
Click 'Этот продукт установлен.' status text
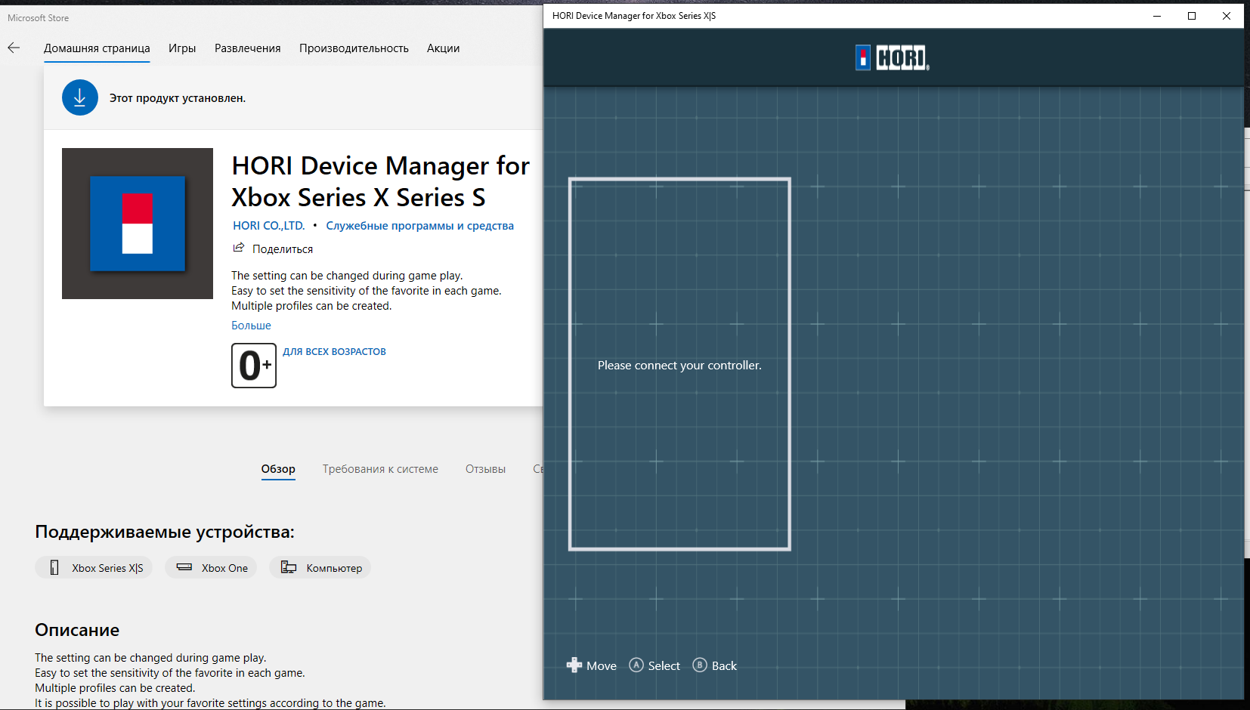click(x=178, y=98)
